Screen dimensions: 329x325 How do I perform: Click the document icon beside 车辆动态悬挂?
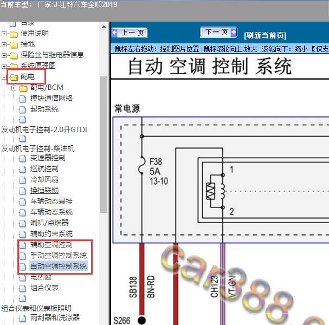(x=22, y=201)
